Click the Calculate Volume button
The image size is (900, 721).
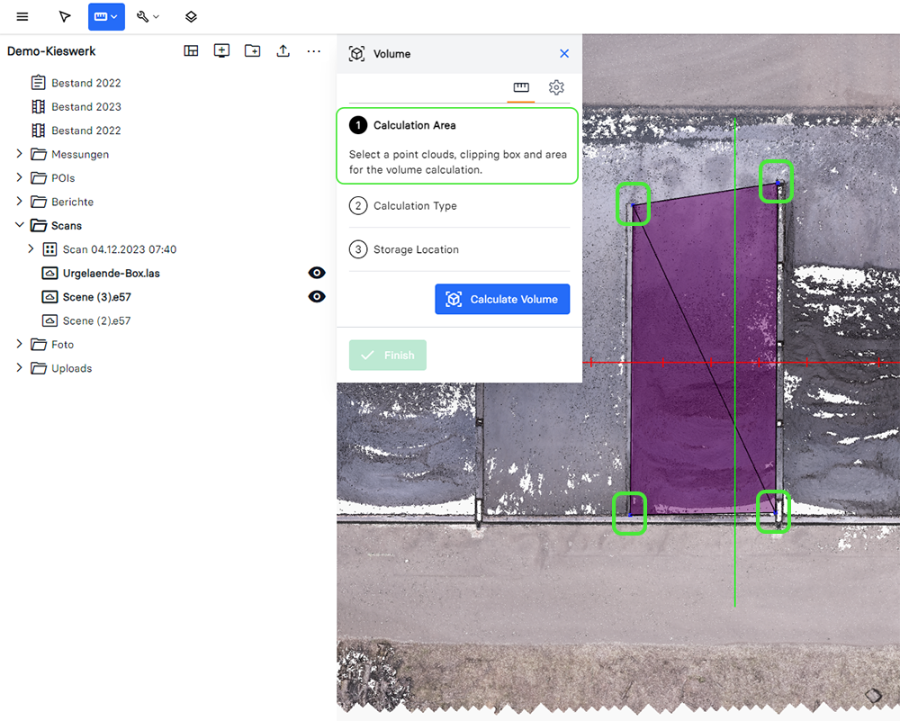tap(502, 300)
